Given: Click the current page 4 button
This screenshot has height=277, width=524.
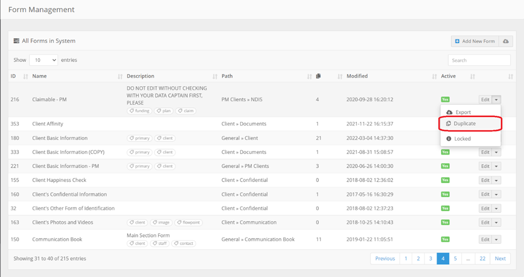Looking at the screenshot, I should click(443, 258).
